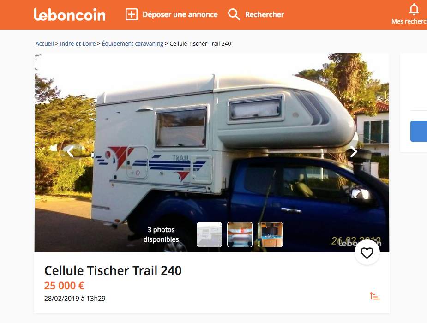This screenshot has width=427, height=323.
Task: Click the plus icon for posting an ad
Action: pos(131,14)
